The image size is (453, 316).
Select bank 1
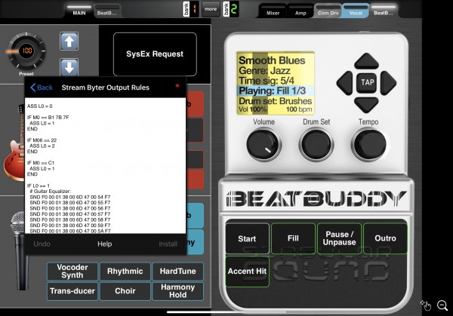click(x=191, y=9)
